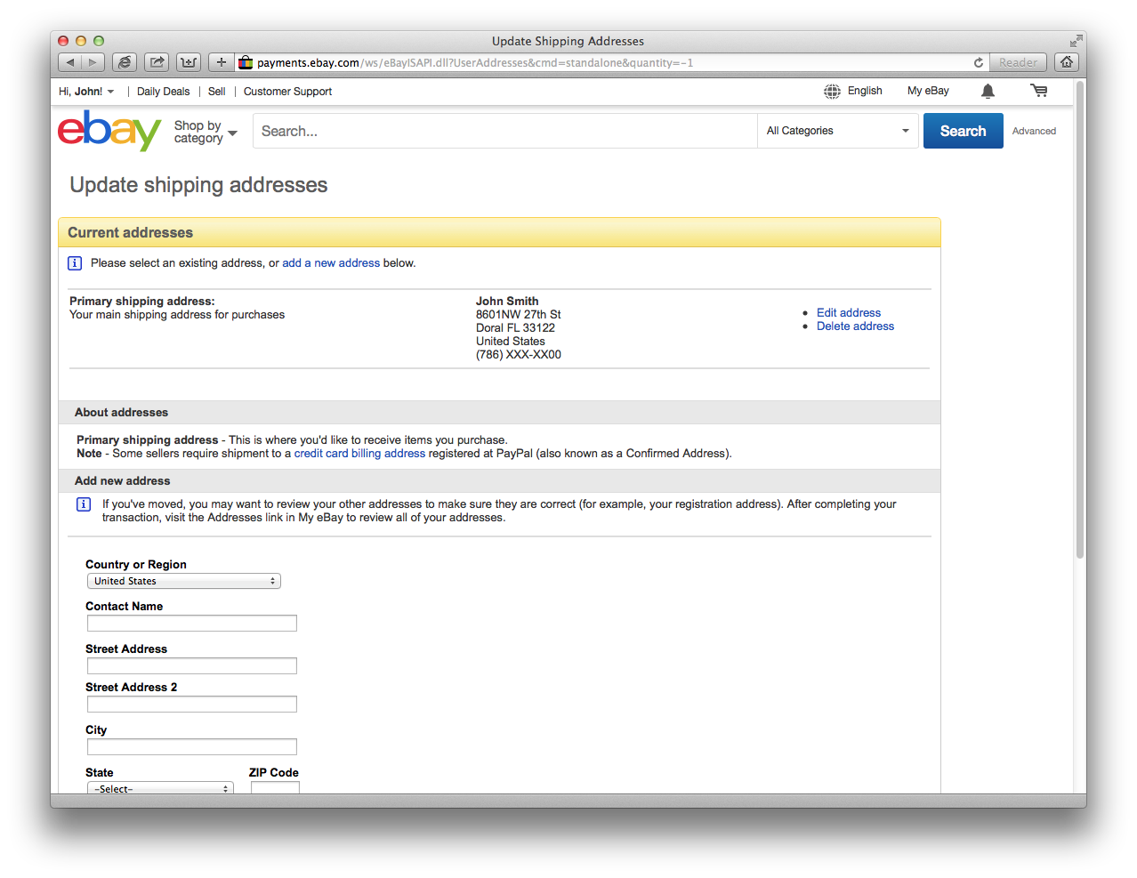Image resolution: width=1137 pixels, height=878 pixels.
Task: Click the Reader button in address bar
Action: pos(1018,62)
